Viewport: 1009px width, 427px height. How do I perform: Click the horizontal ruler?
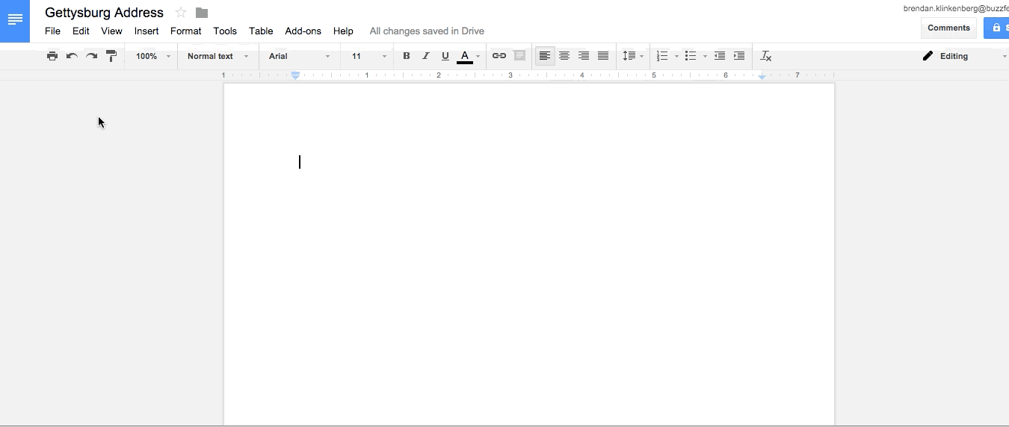529,75
